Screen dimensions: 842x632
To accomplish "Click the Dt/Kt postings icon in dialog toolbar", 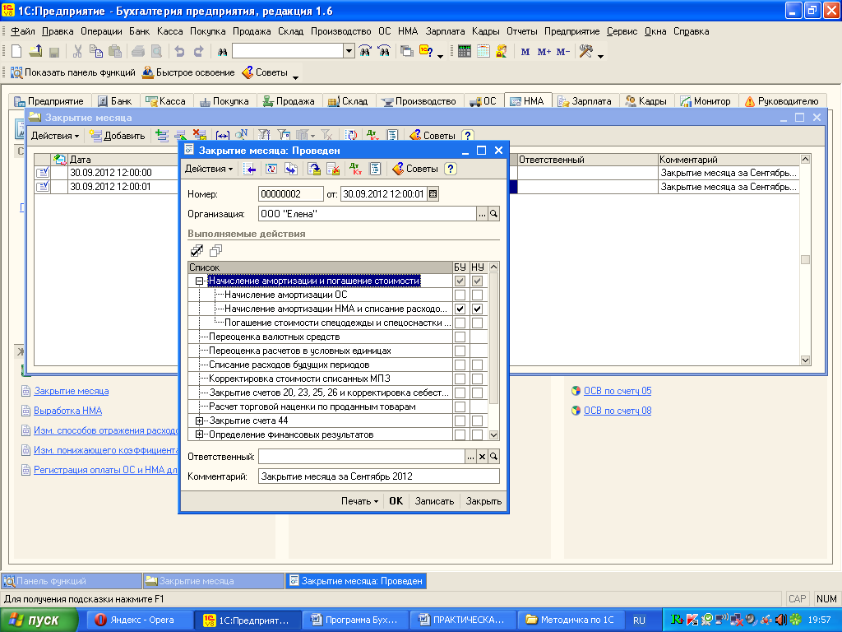I will click(355, 169).
